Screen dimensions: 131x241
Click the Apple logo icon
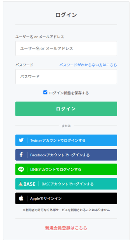tap(21, 198)
